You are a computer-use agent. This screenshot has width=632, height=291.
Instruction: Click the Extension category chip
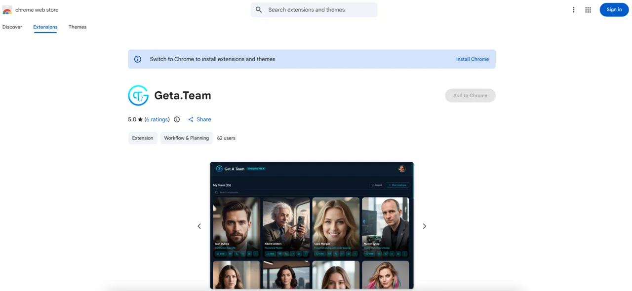[x=143, y=138]
